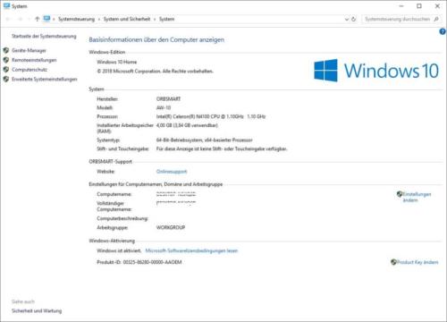Expand chevron after Systemsteuerung breadcrumb
The image size is (447, 322).
(99, 19)
